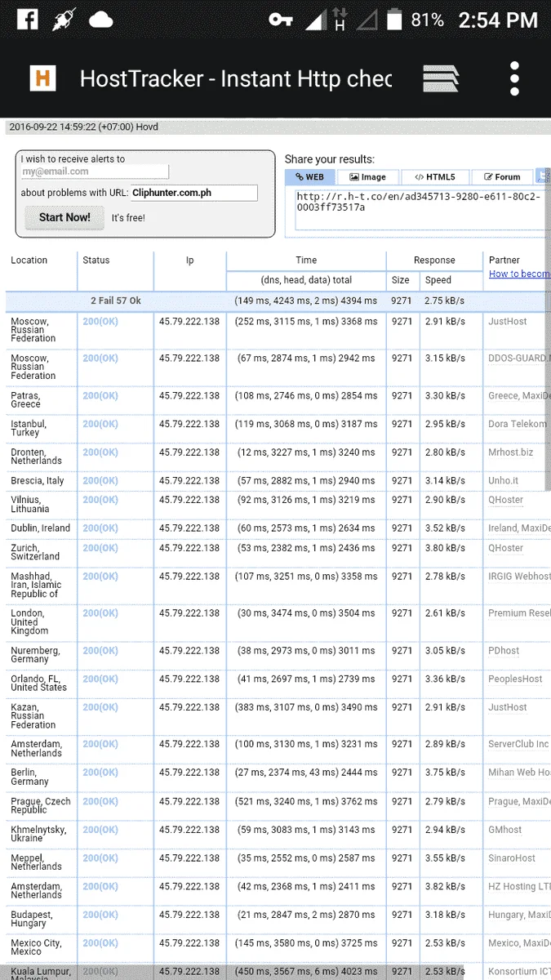This screenshot has height=980, width=551.
Task: Click the PeoplesHost partner name
Action: [x=515, y=679]
